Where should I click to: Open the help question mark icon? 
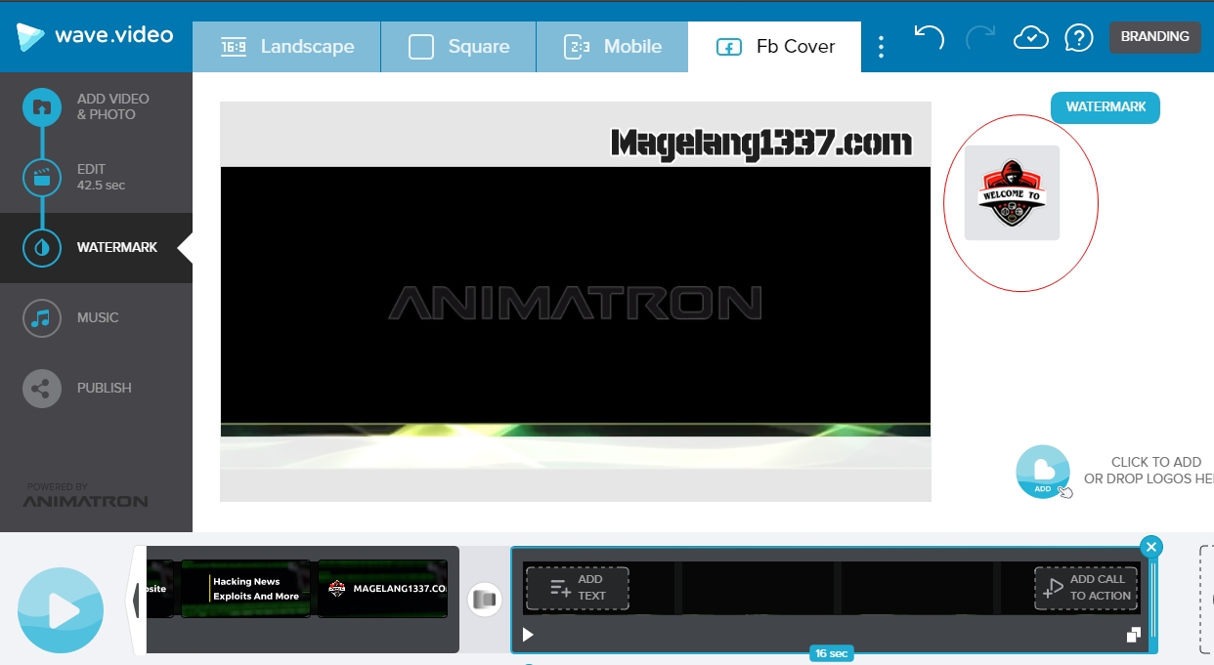point(1078,37)
